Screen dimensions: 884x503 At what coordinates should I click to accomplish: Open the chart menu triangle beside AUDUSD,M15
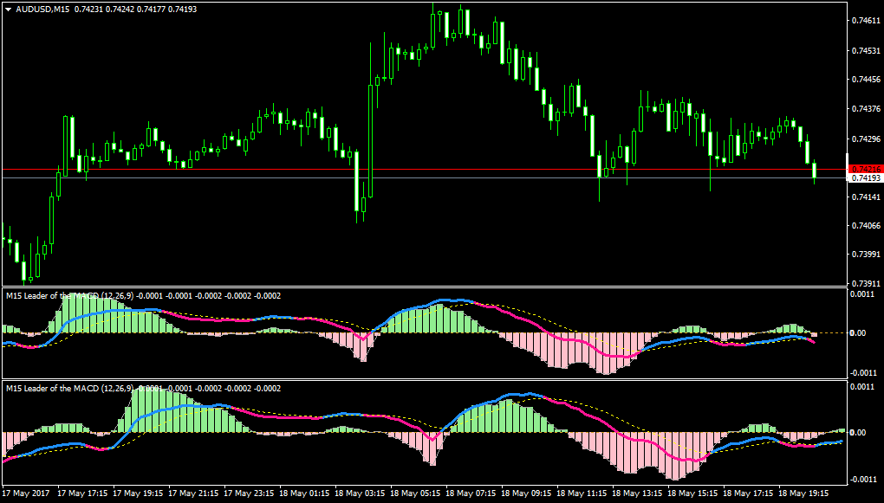[x=8, y=10]
